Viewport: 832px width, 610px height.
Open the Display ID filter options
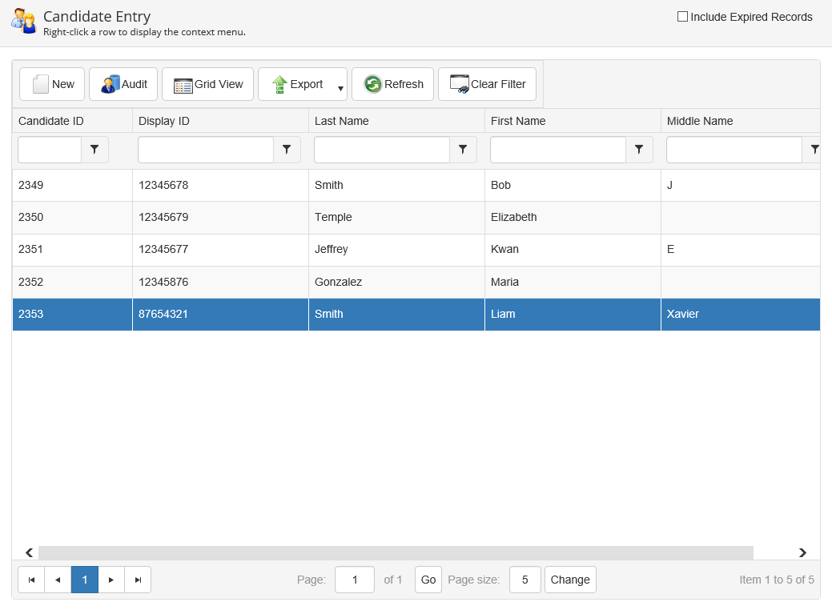[287, 150]
